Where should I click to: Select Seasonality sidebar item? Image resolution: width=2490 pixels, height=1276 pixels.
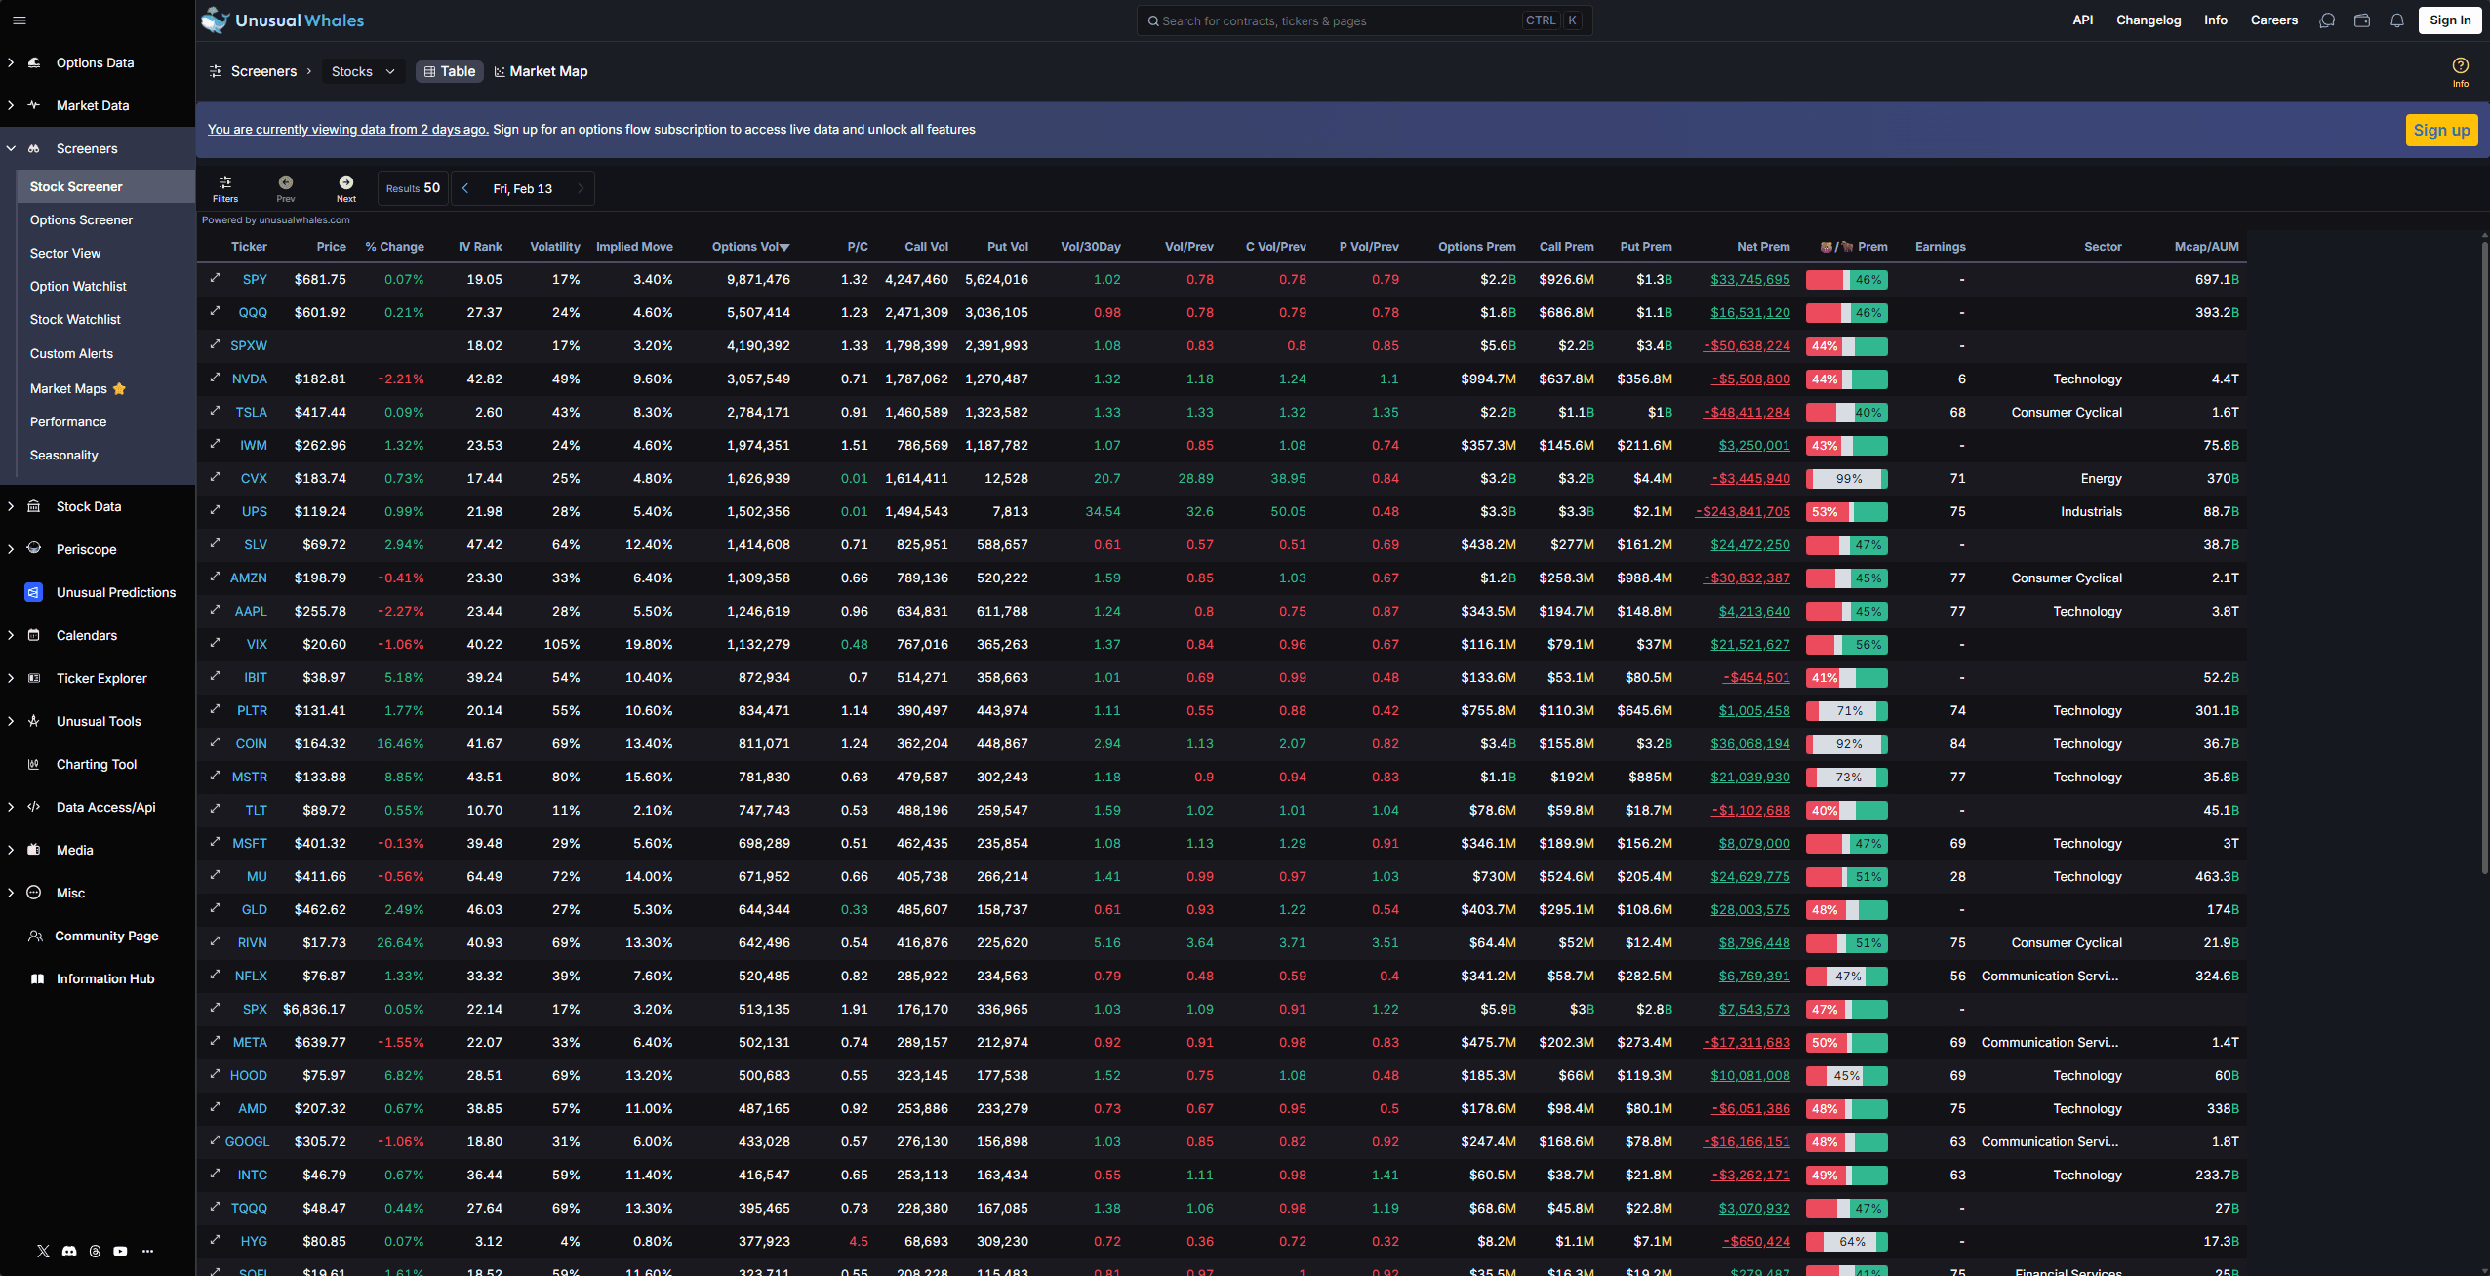(x=63, y=455)
